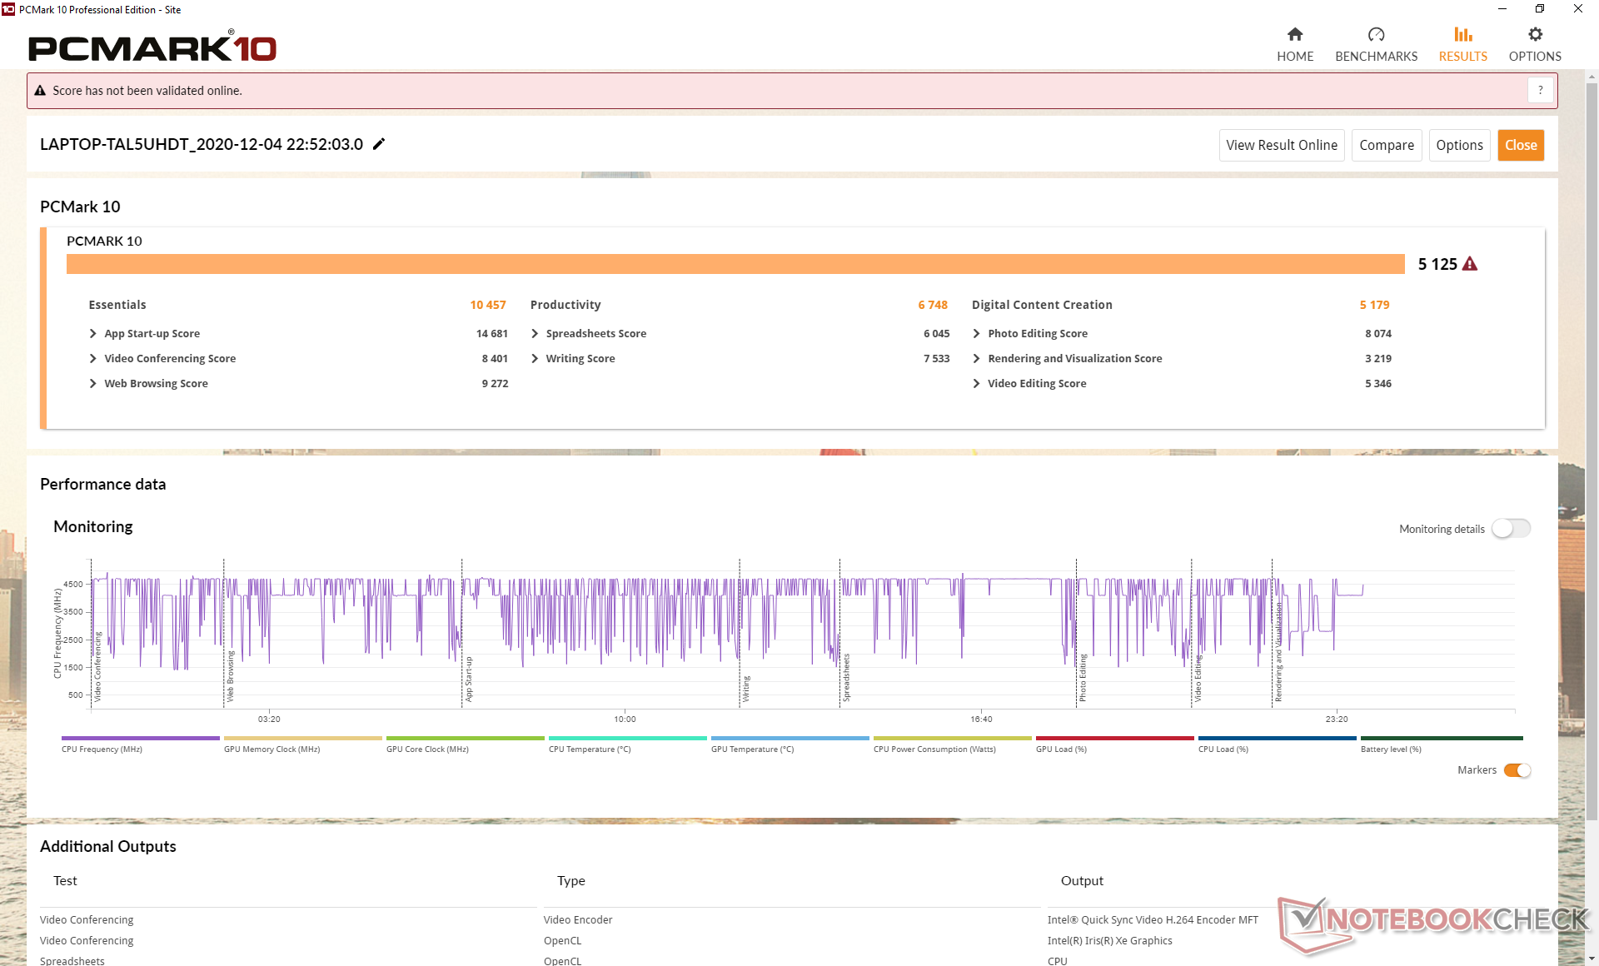Expand the App Start-up Score row

pyautogui.click(x=93, y=333)
